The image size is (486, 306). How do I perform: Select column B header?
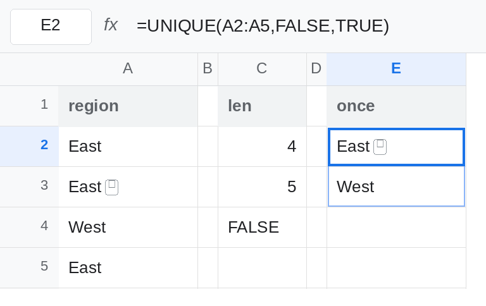coord(208,69)
